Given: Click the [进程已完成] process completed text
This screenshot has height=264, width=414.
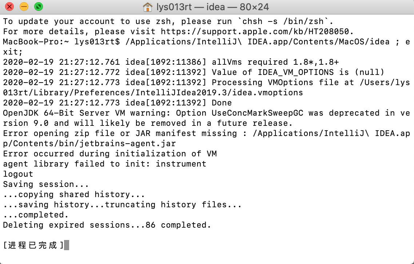Looking at the screenshot, I should (x=33, y=245).
